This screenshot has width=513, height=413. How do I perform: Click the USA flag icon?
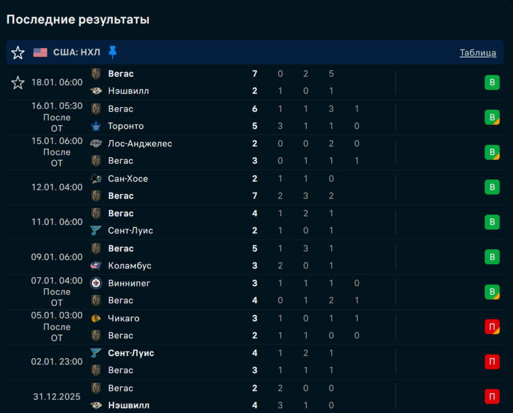(41, 53)
